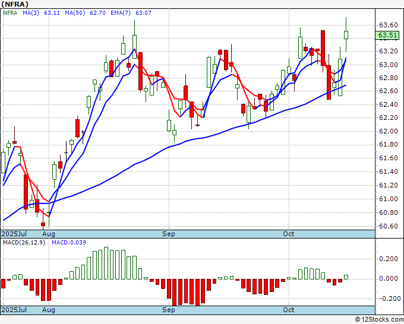Click the 60.80 price axis label

(x=389, y=212)
